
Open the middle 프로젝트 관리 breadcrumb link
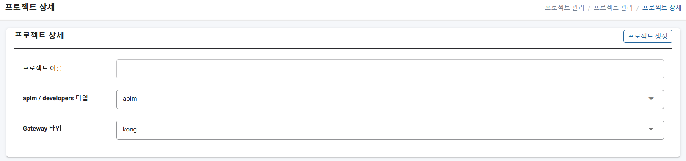click(x=613, y=8)
